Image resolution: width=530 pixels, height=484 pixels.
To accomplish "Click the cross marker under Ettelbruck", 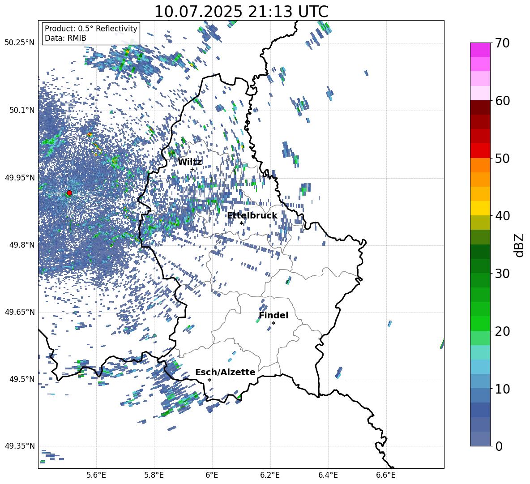I will point(241,223).
